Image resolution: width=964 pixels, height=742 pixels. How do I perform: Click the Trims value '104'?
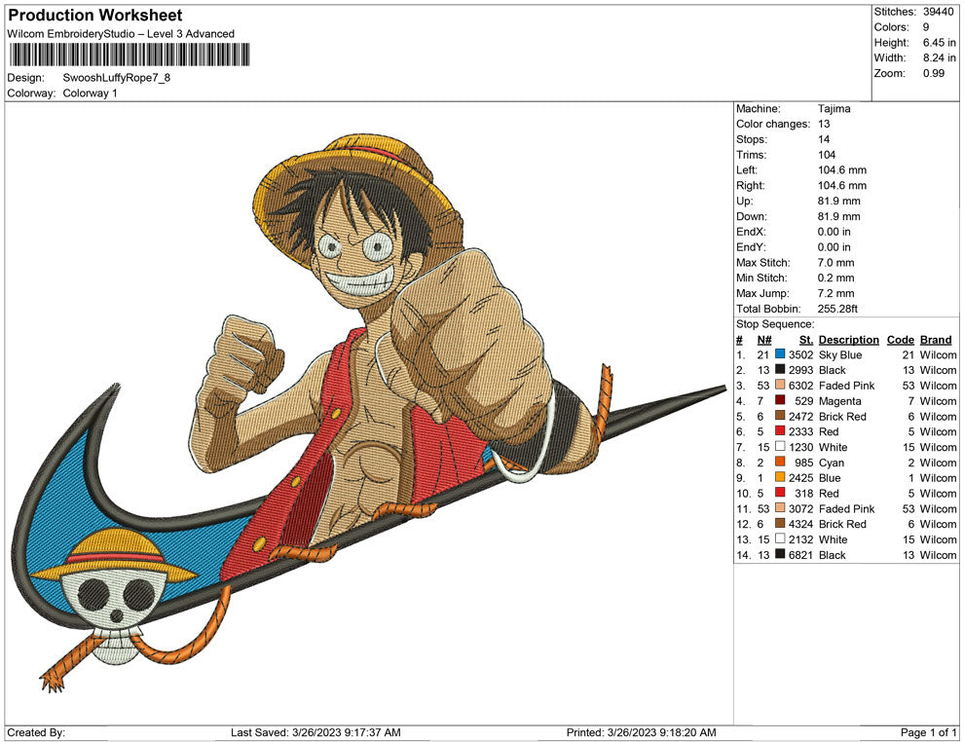click(827, 155)
